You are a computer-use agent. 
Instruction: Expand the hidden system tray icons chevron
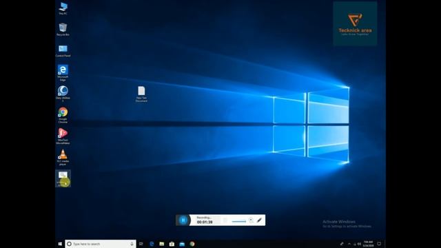click(349, 244)
